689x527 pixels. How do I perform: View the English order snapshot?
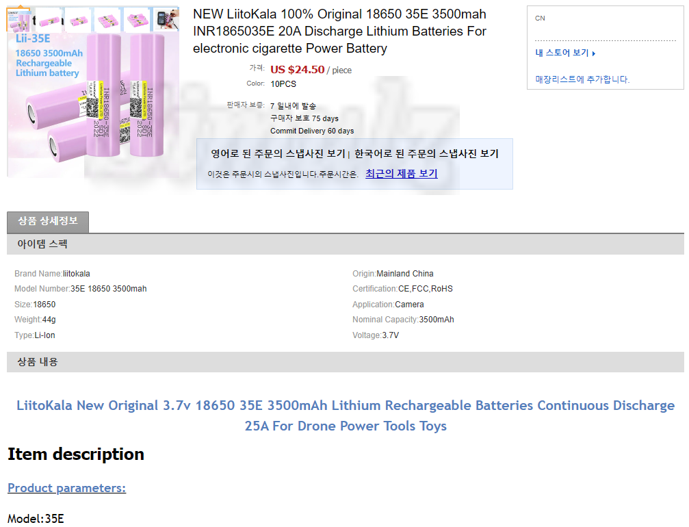pyautogui.click(x=278, y=153)
